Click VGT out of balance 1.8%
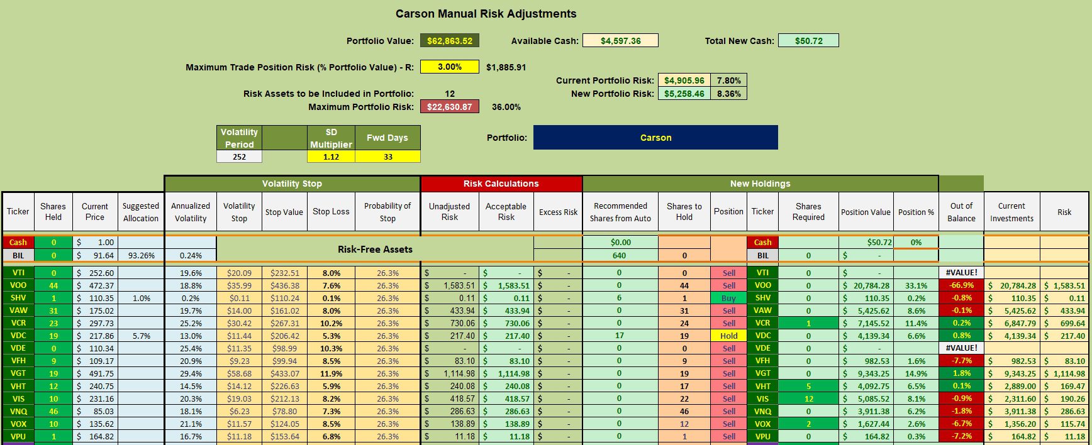The image size is (1092, 445). coord(961,373)
